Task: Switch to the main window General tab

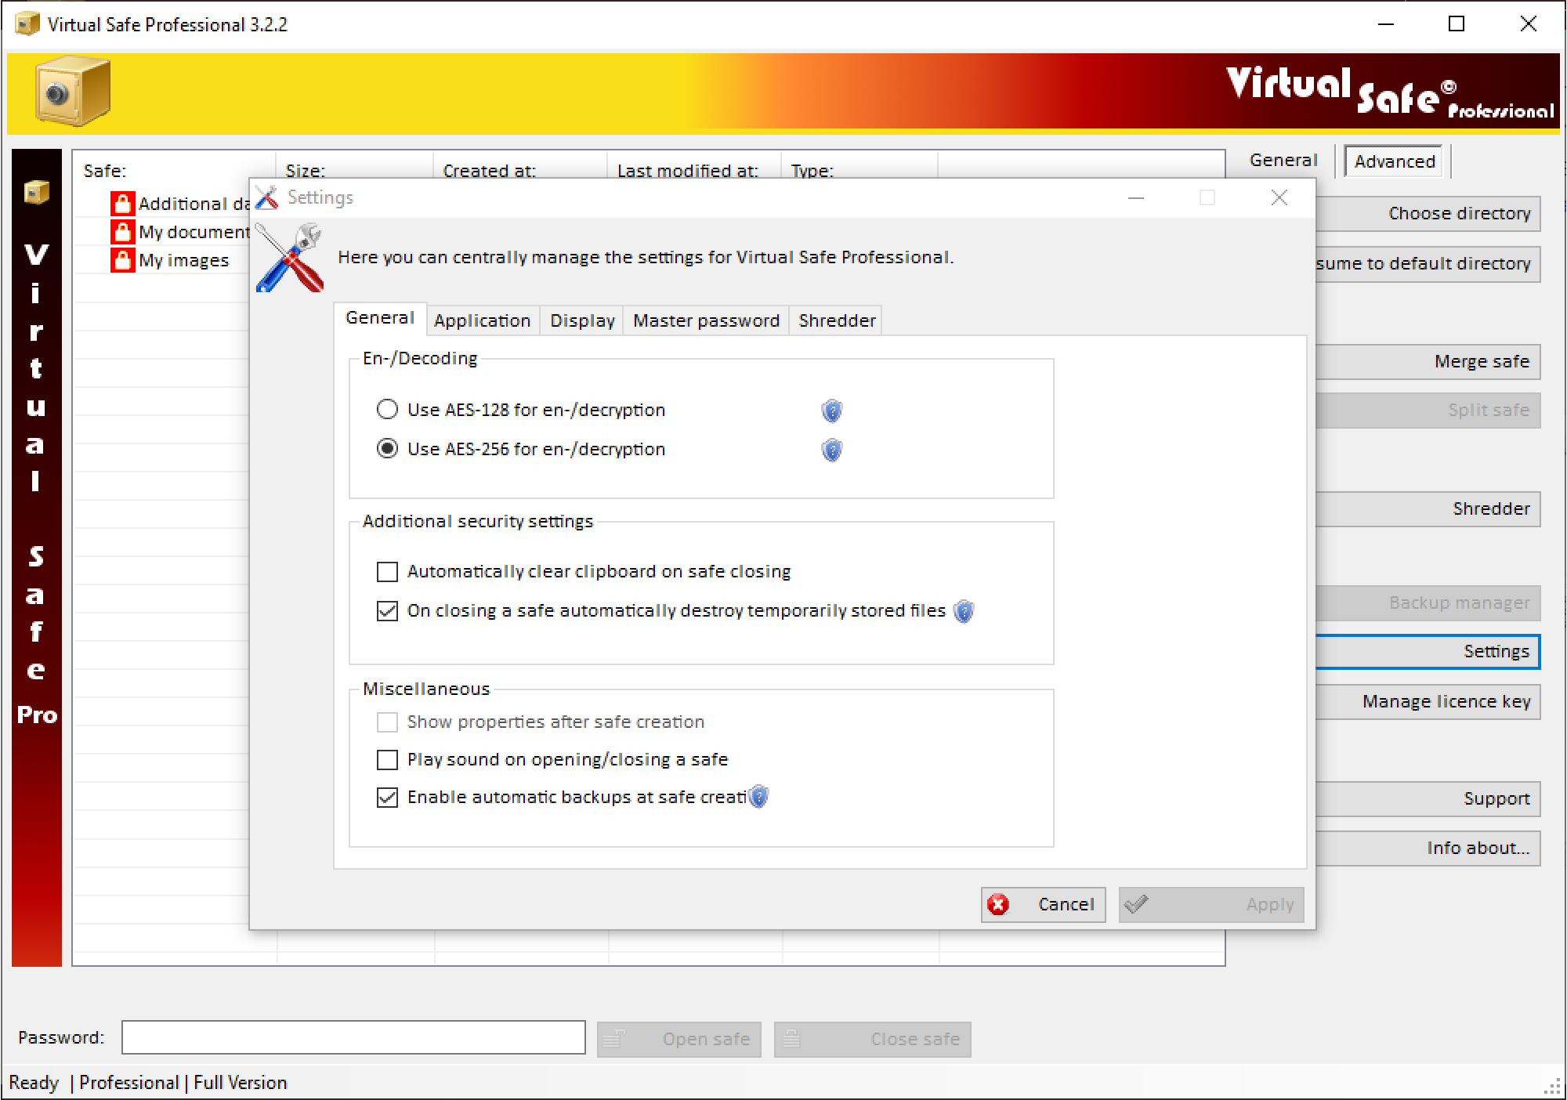Action: 1283,160
